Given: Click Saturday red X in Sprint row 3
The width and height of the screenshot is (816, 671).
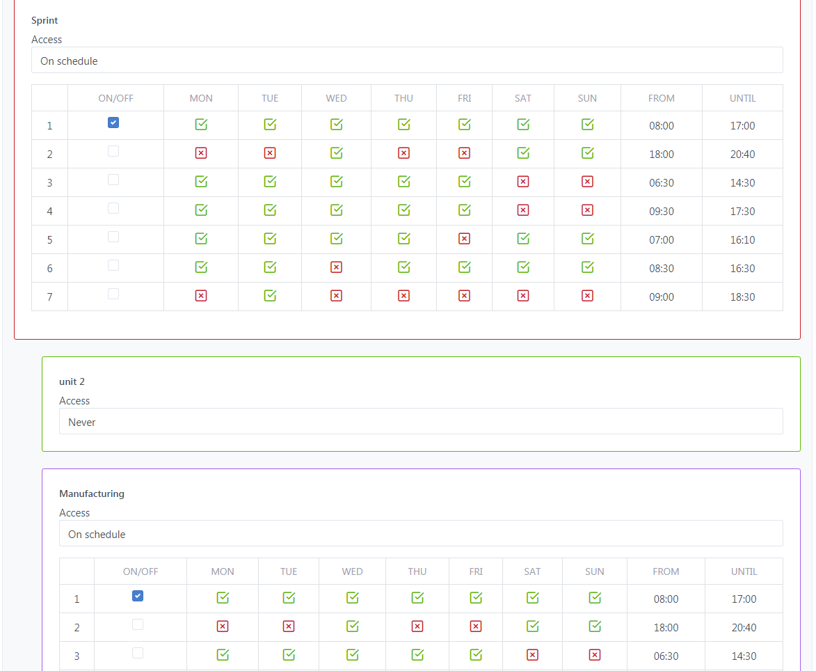Looking at the screenshot, I should pyautogui.click(x=523, y=182).
